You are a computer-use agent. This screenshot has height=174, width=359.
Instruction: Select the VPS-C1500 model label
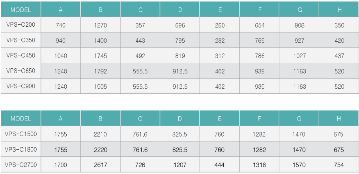tap(21, 134)
